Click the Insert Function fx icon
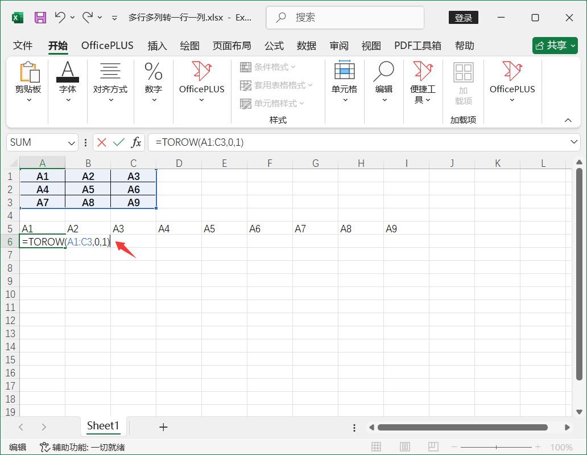Screen dimensions: 587x455 tap(137, 142)
